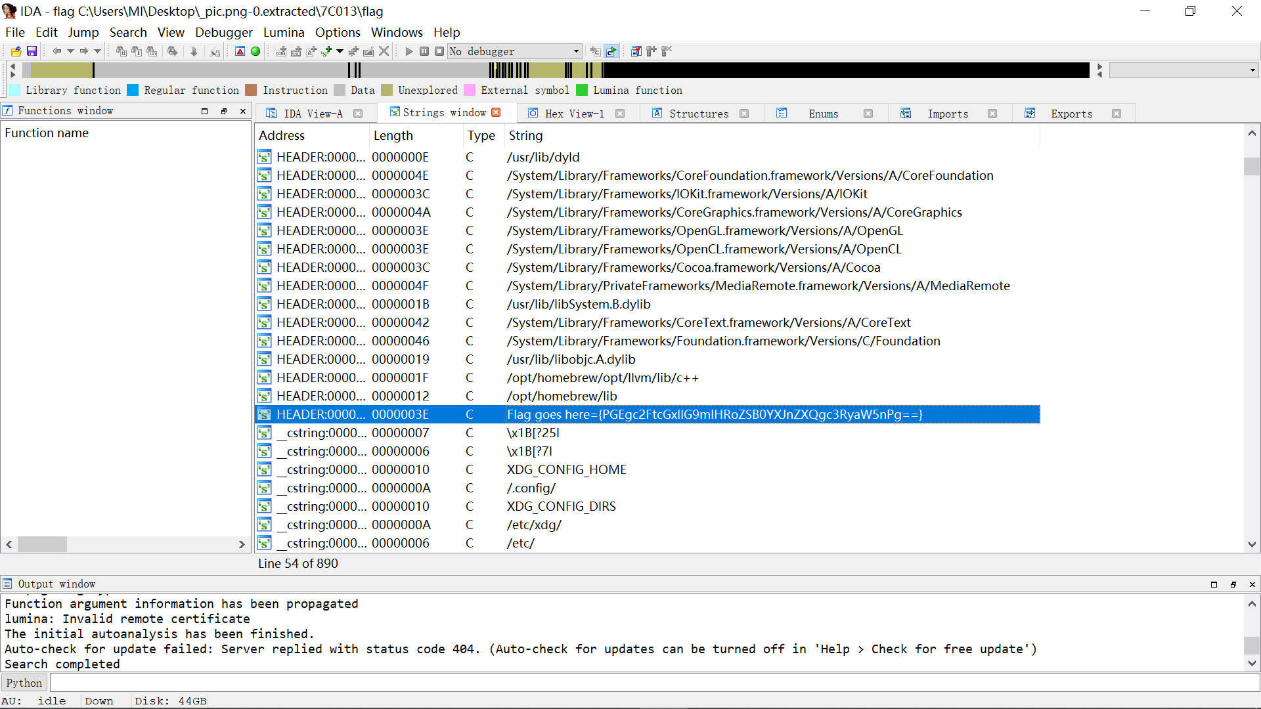Stop process with the stop button

439,51
